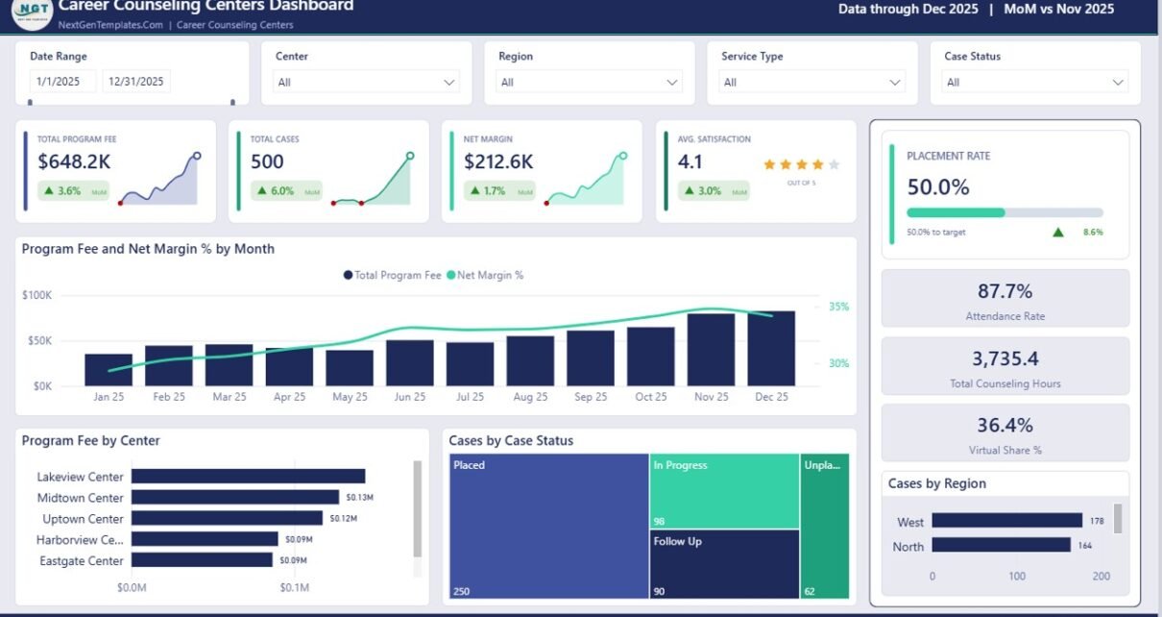Click the Dec 25 program fee bar
This screenshot has height=617, width=1162.
tap(771, 349)
